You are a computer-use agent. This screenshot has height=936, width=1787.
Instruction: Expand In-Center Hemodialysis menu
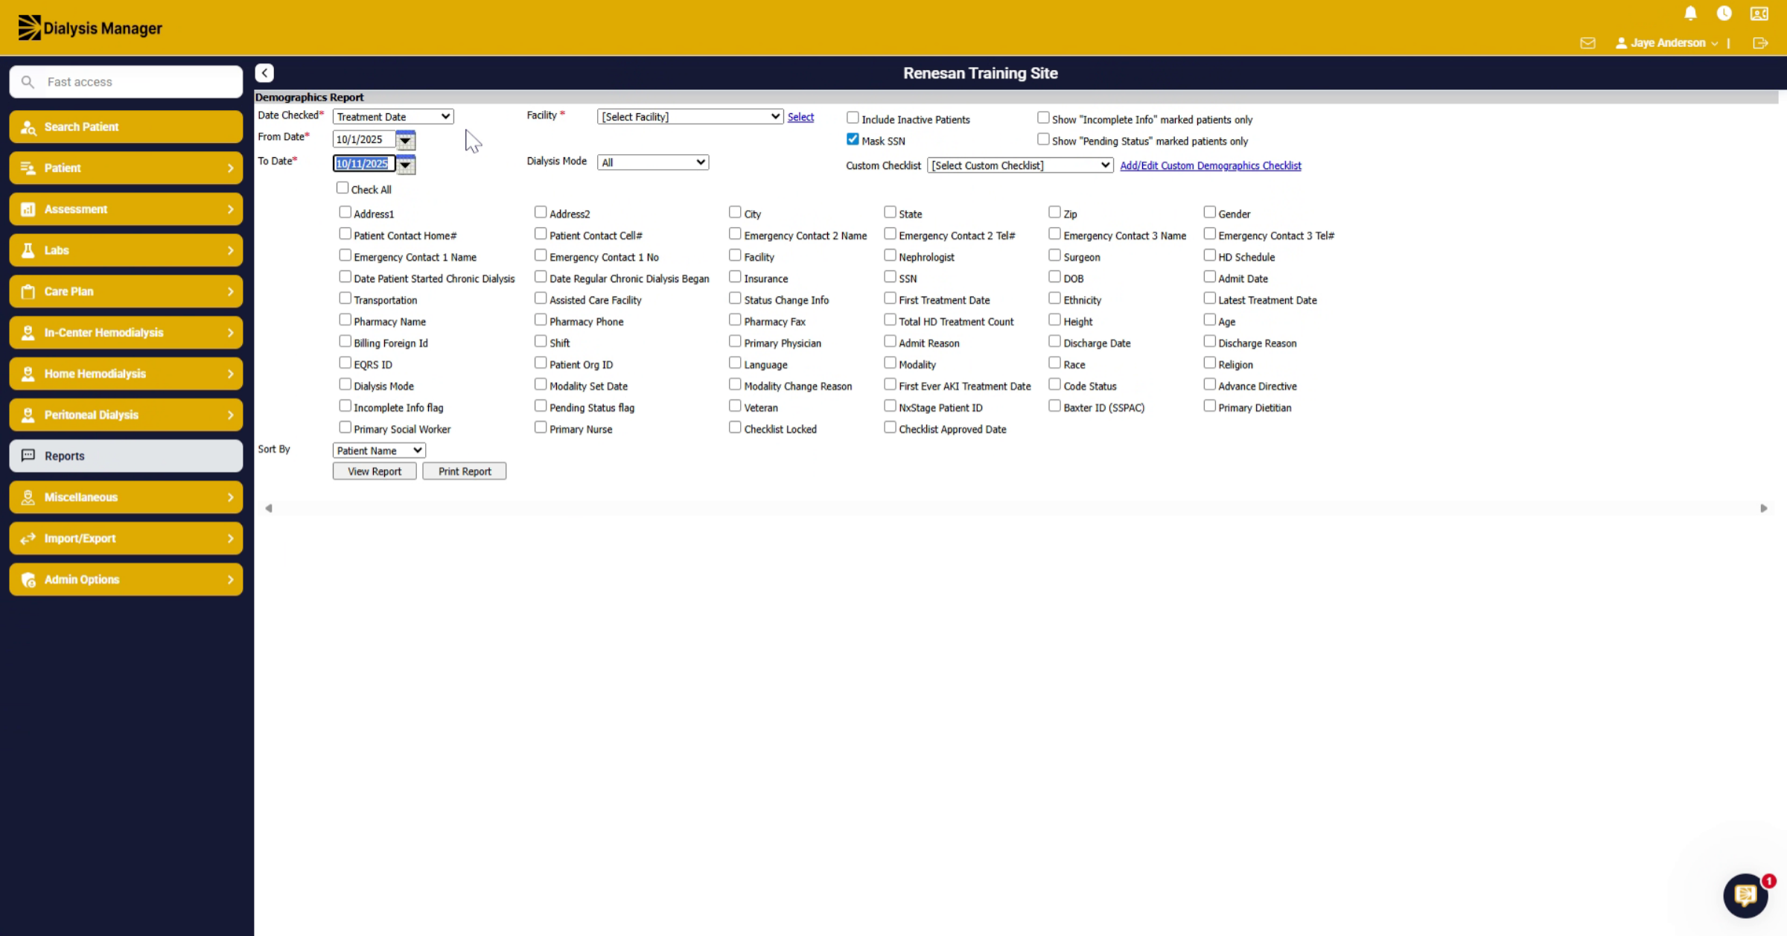pyautogui.click(x=126, y=333)
